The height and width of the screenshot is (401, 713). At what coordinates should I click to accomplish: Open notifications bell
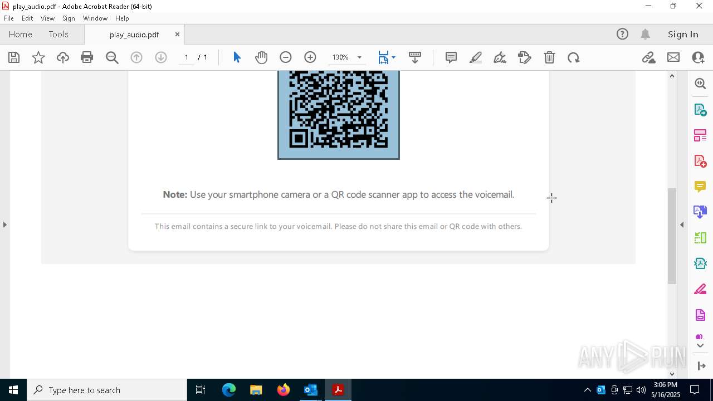646,34
